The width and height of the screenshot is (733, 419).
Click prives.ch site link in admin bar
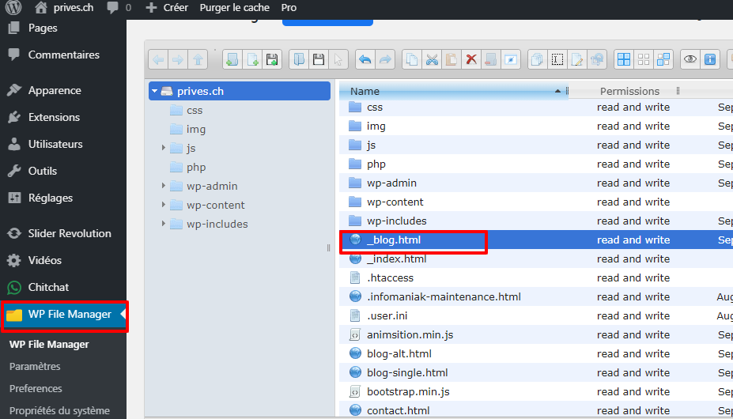tap(64, 7)
